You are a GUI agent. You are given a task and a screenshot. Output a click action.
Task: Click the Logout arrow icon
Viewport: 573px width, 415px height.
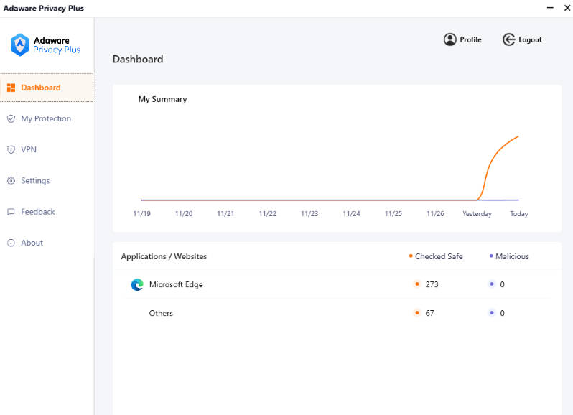point(508,39)
